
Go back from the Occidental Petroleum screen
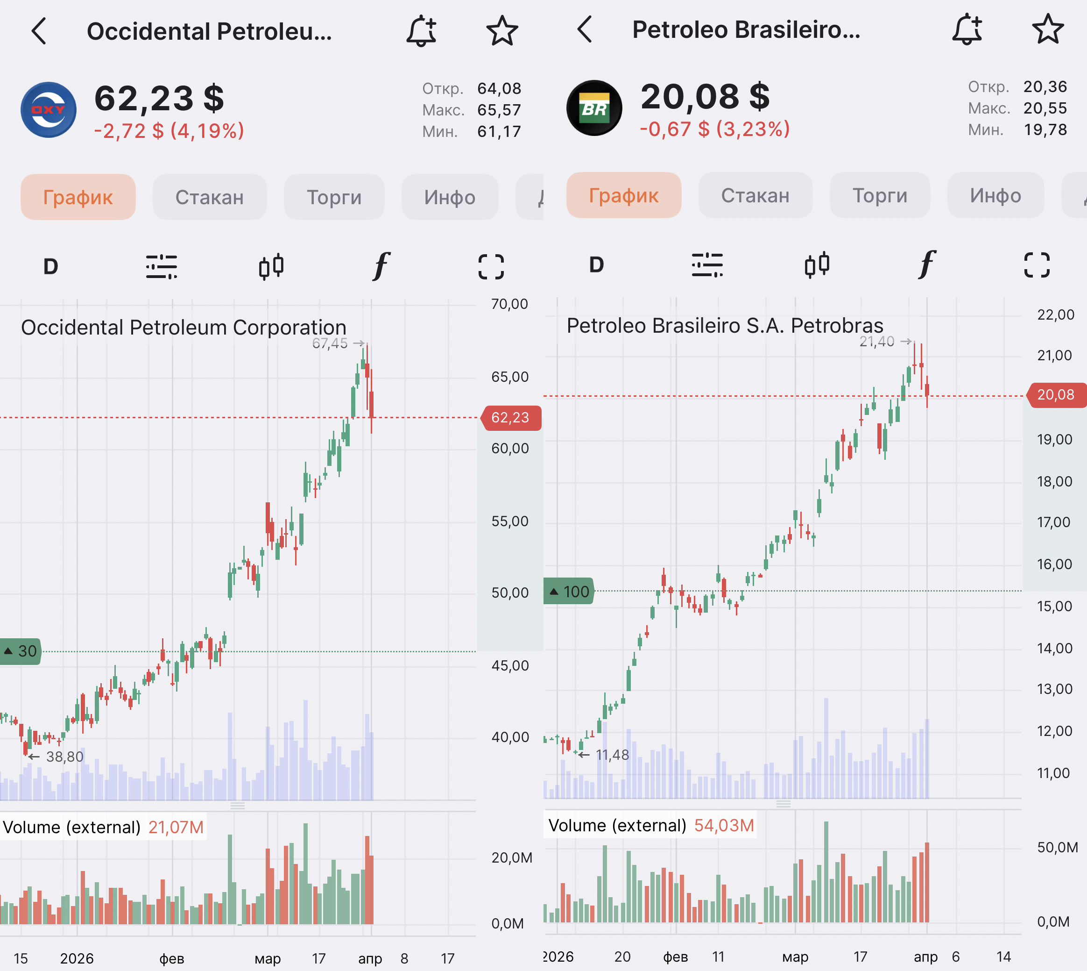coord(39,31)
